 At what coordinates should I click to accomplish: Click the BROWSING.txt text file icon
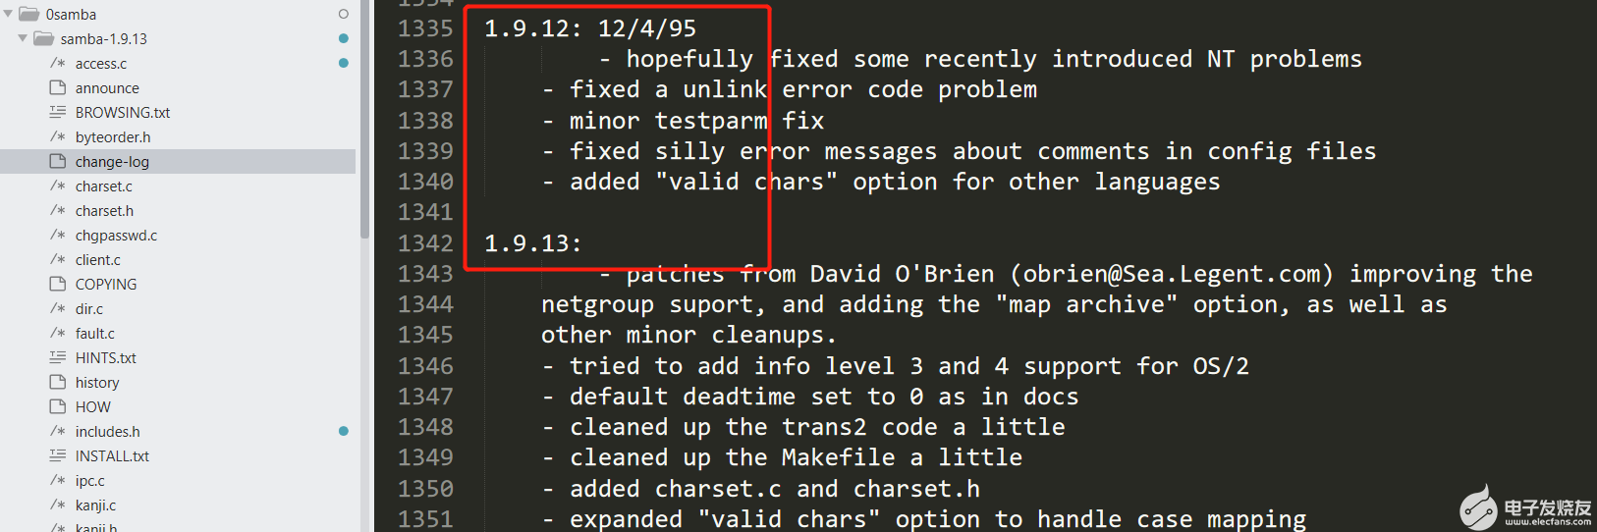tap(58, 112)
